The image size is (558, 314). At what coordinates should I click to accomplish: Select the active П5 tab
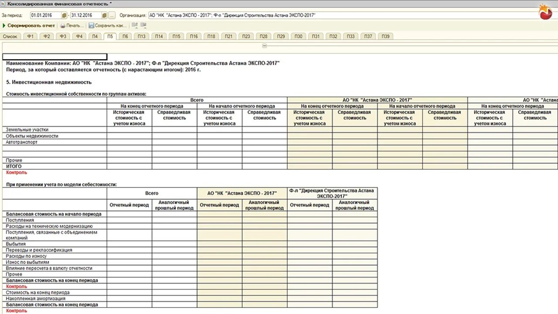(110, 37)
